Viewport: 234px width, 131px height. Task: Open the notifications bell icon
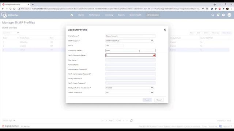pos(218,15)
